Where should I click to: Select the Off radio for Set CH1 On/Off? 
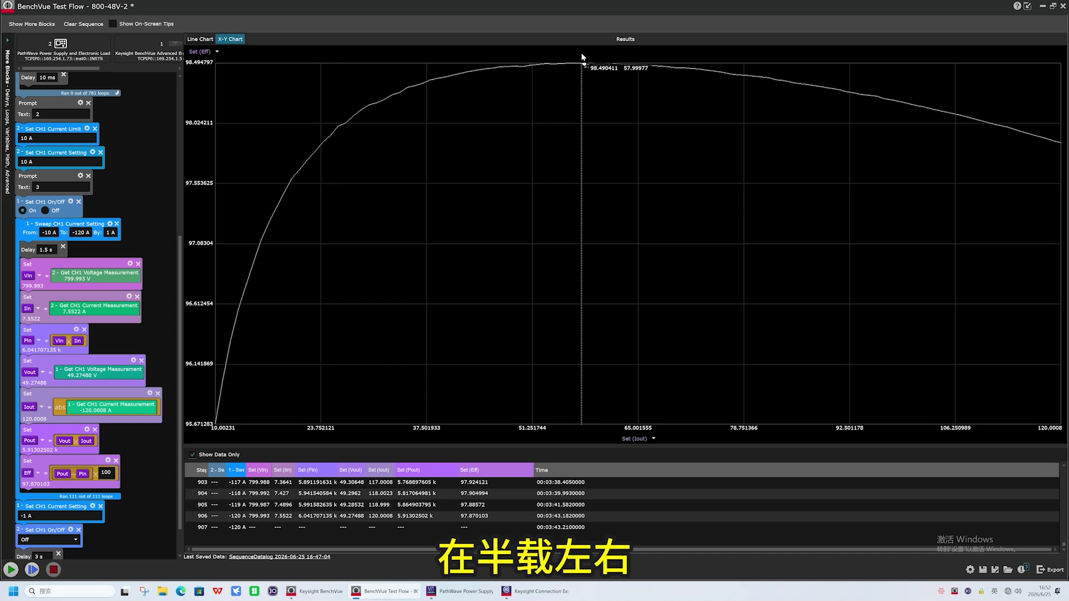click(45, 210)
